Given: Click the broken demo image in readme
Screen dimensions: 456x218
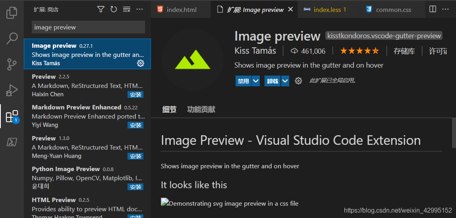Looking at the screenshot, I should (230, 203).
